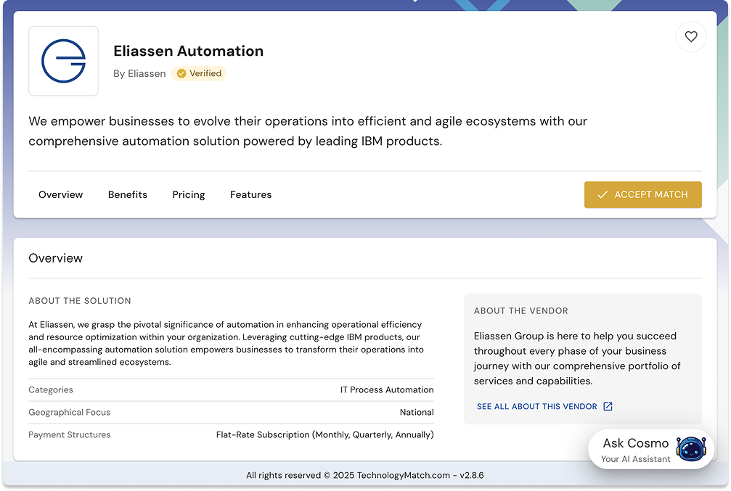Open the Ask Cosmo assistant button

point(651,449)
